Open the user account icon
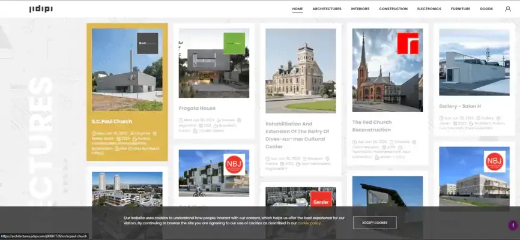Image resolution: width=520 pixels, height=240 pixels. [x=508, y=9]
